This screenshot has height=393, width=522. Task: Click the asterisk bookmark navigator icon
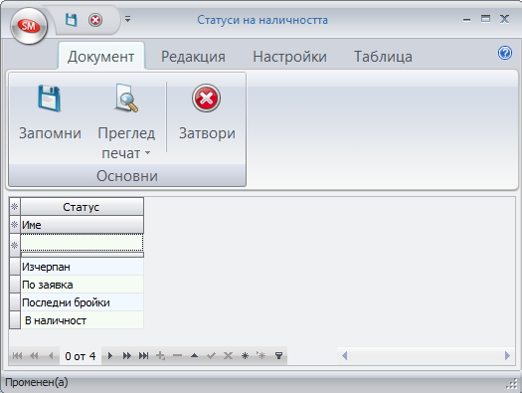click(x=245, y=356)
